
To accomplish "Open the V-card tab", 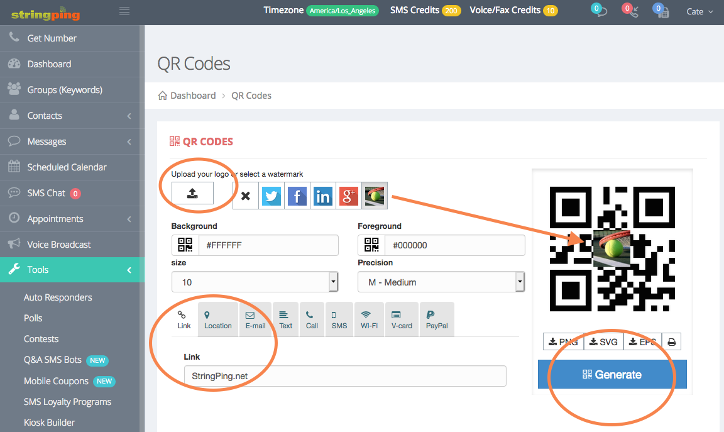I will coord(402,319).
